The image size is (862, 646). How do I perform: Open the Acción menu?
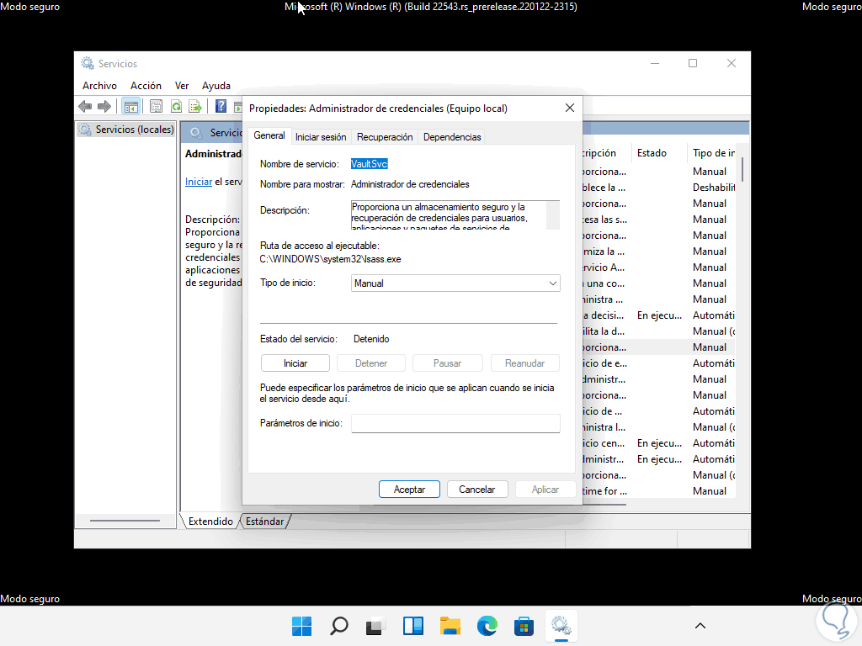pyautogui.click(x=146, y=86)
